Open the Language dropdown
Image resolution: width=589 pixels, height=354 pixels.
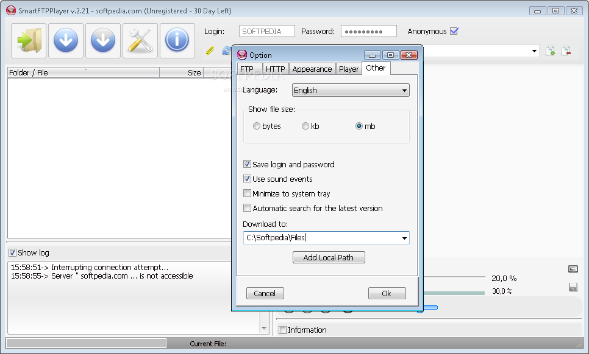[x=351, y=90]
